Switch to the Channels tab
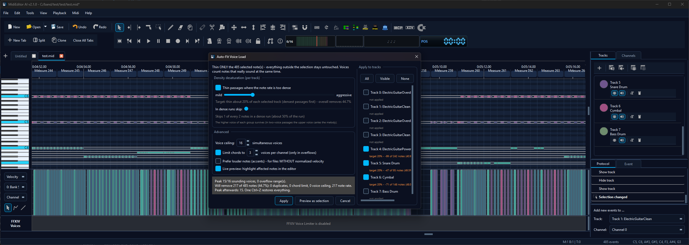Screen dimensions: 689x245 point(628,55)
